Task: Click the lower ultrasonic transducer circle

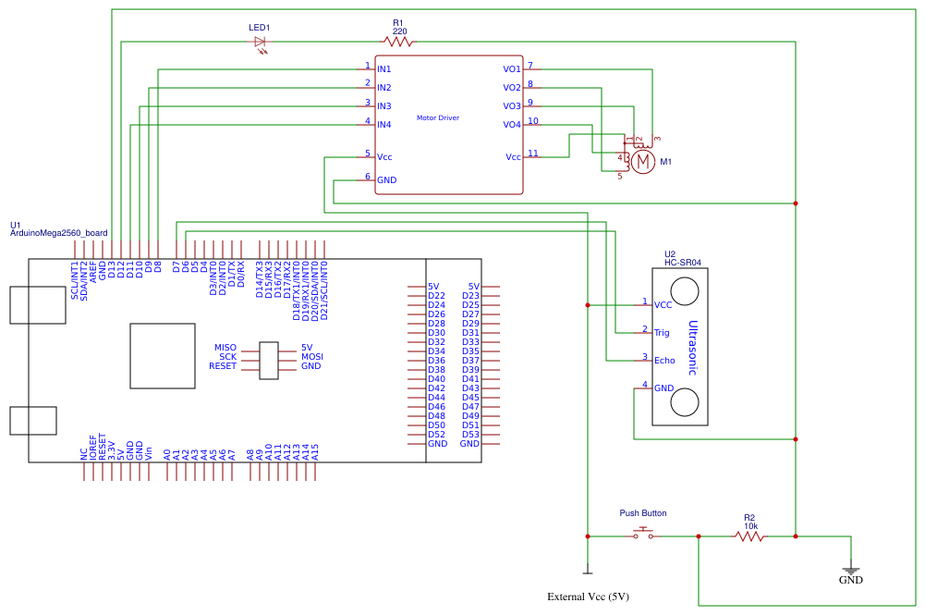Action: pyautogui.click(x=685, y=402)
